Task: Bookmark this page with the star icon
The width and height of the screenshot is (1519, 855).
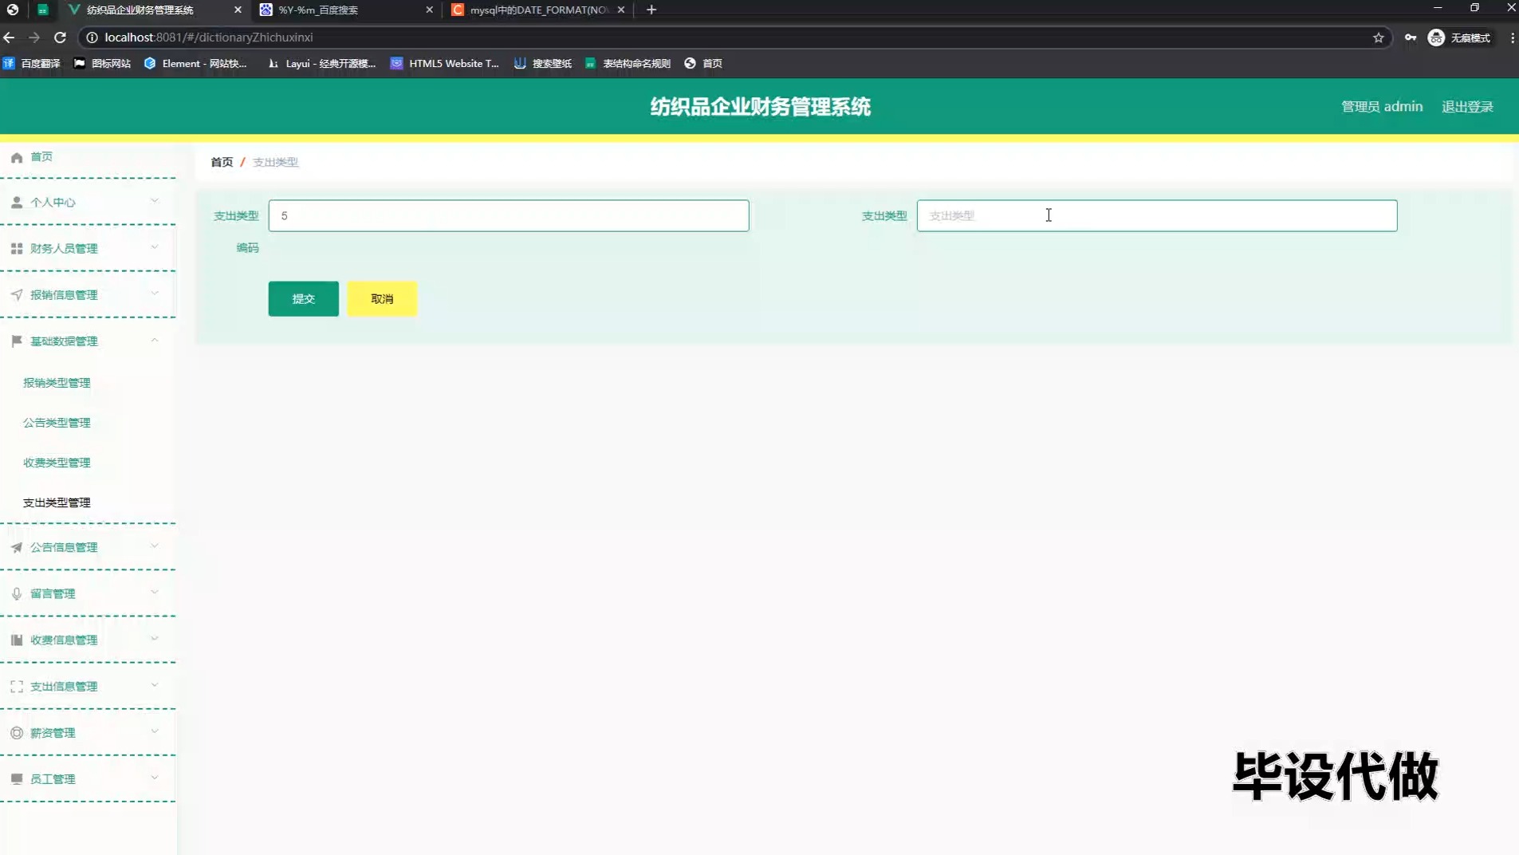Action: (1378, 37)
